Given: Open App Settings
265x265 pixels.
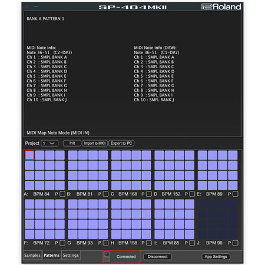Looking at the screenshot, I should point(216,257).
